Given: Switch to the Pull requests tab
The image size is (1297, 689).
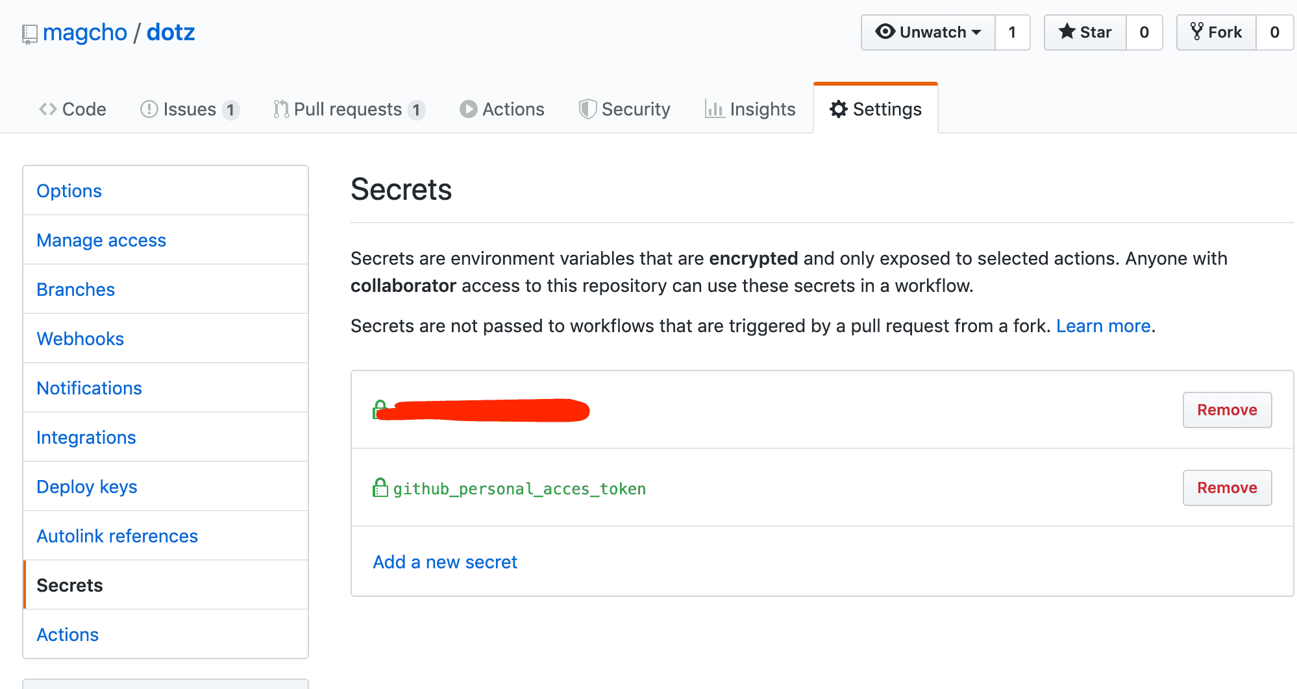Looking at the screenshot, I should click(x=349, y=109).
